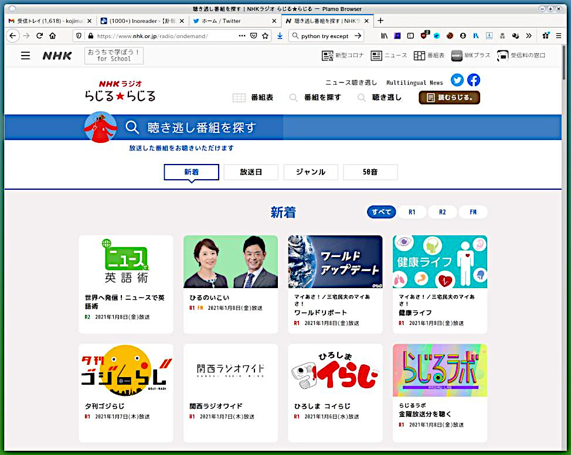Open the browser home page
This screenshot has height=455, width=571.
click(x=53, y=36)
